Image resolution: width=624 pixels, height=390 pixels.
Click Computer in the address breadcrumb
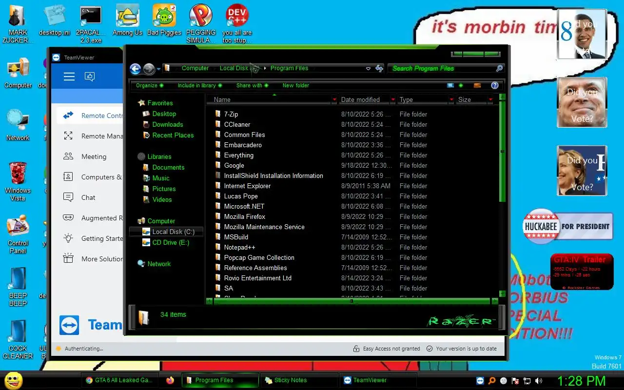click(x=195, y=68)
